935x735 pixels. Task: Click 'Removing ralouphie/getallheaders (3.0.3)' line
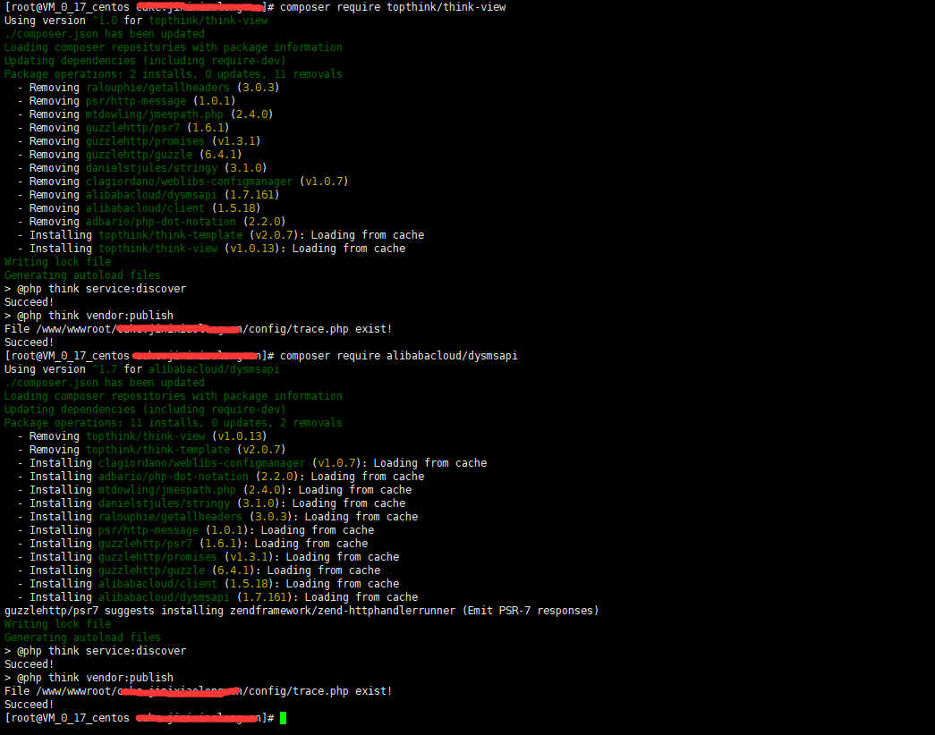coord(149,88)
